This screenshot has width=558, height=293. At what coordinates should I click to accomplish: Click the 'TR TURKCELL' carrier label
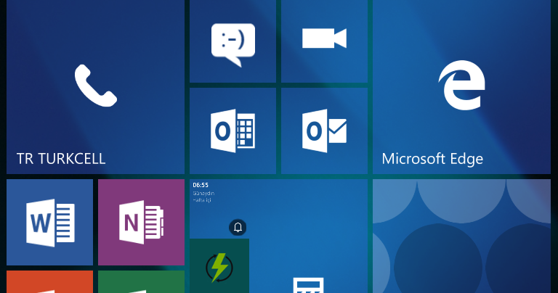[x=61, y=159]
